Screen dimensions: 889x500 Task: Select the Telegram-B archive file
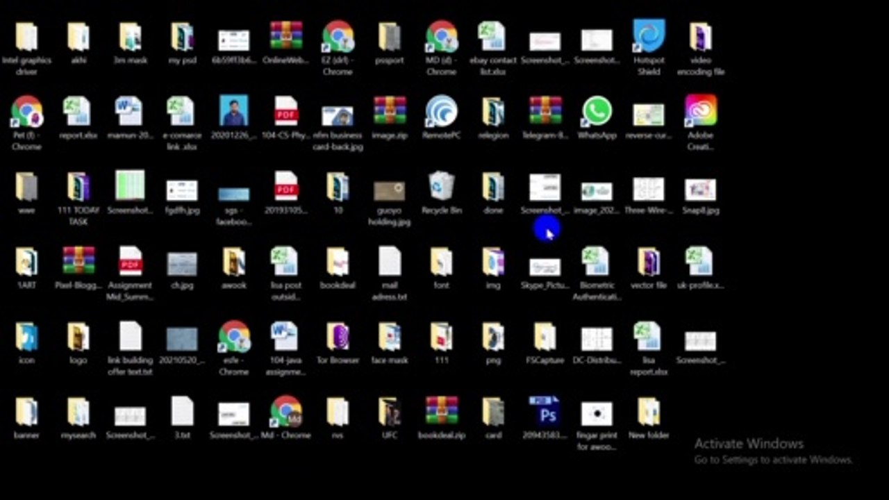click(x=545, y=112)
